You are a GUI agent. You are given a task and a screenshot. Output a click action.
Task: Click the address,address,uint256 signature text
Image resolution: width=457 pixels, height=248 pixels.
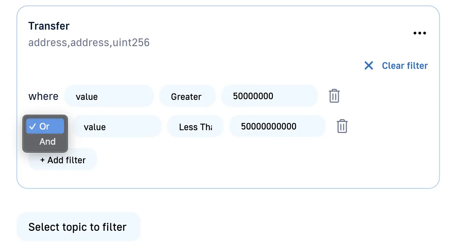pos(89,43)
